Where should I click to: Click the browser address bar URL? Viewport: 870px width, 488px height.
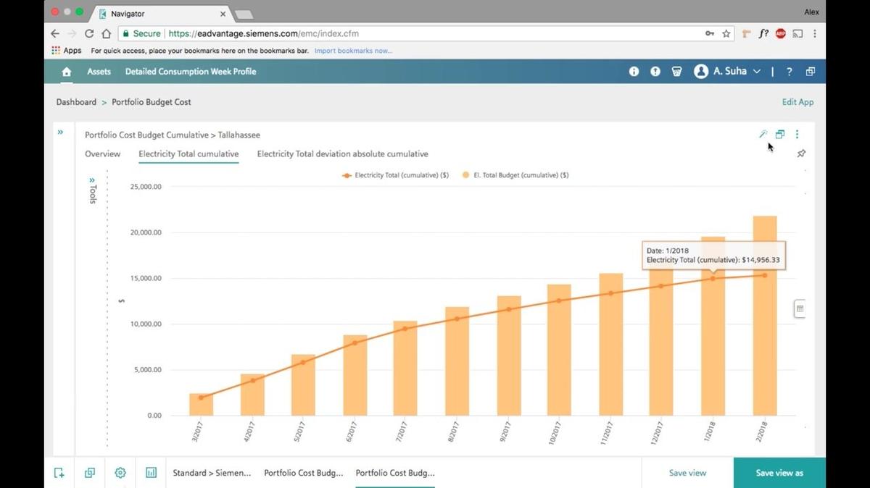263,33
